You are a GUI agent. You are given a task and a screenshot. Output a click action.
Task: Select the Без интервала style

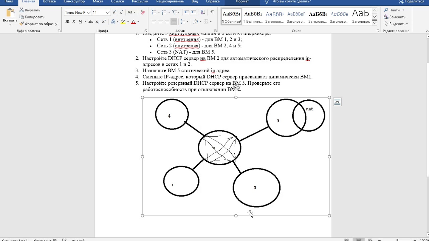[x=253, y=17]
